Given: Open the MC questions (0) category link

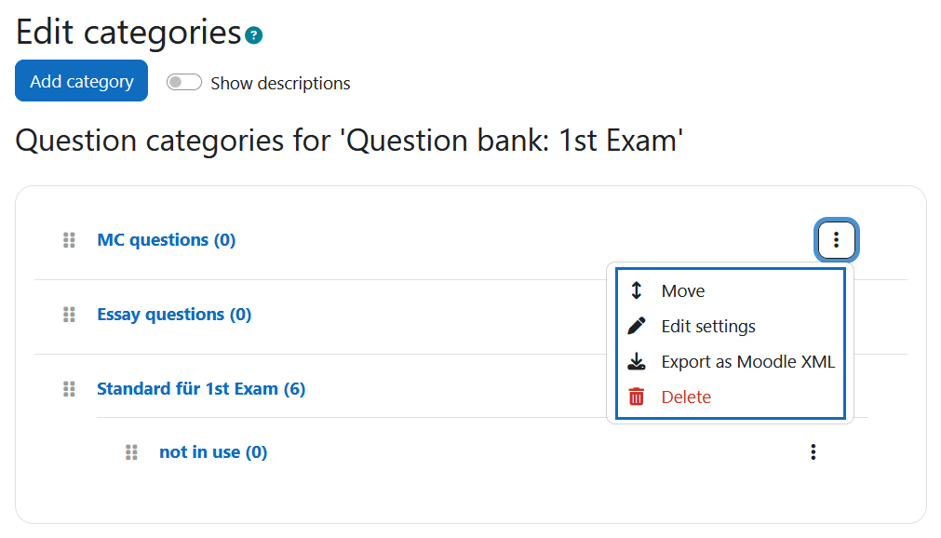Looking at the screenshot, I should [167, 240].
